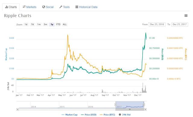Click the right scroll arrow on navigator
Screen dimensions: 193x117
(145, 109)
